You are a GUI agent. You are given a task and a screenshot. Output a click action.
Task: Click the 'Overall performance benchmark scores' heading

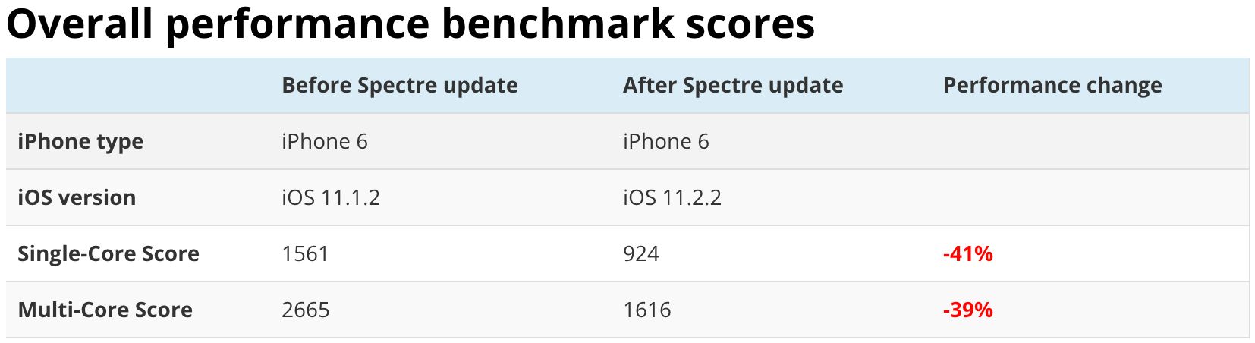point(410,24)
